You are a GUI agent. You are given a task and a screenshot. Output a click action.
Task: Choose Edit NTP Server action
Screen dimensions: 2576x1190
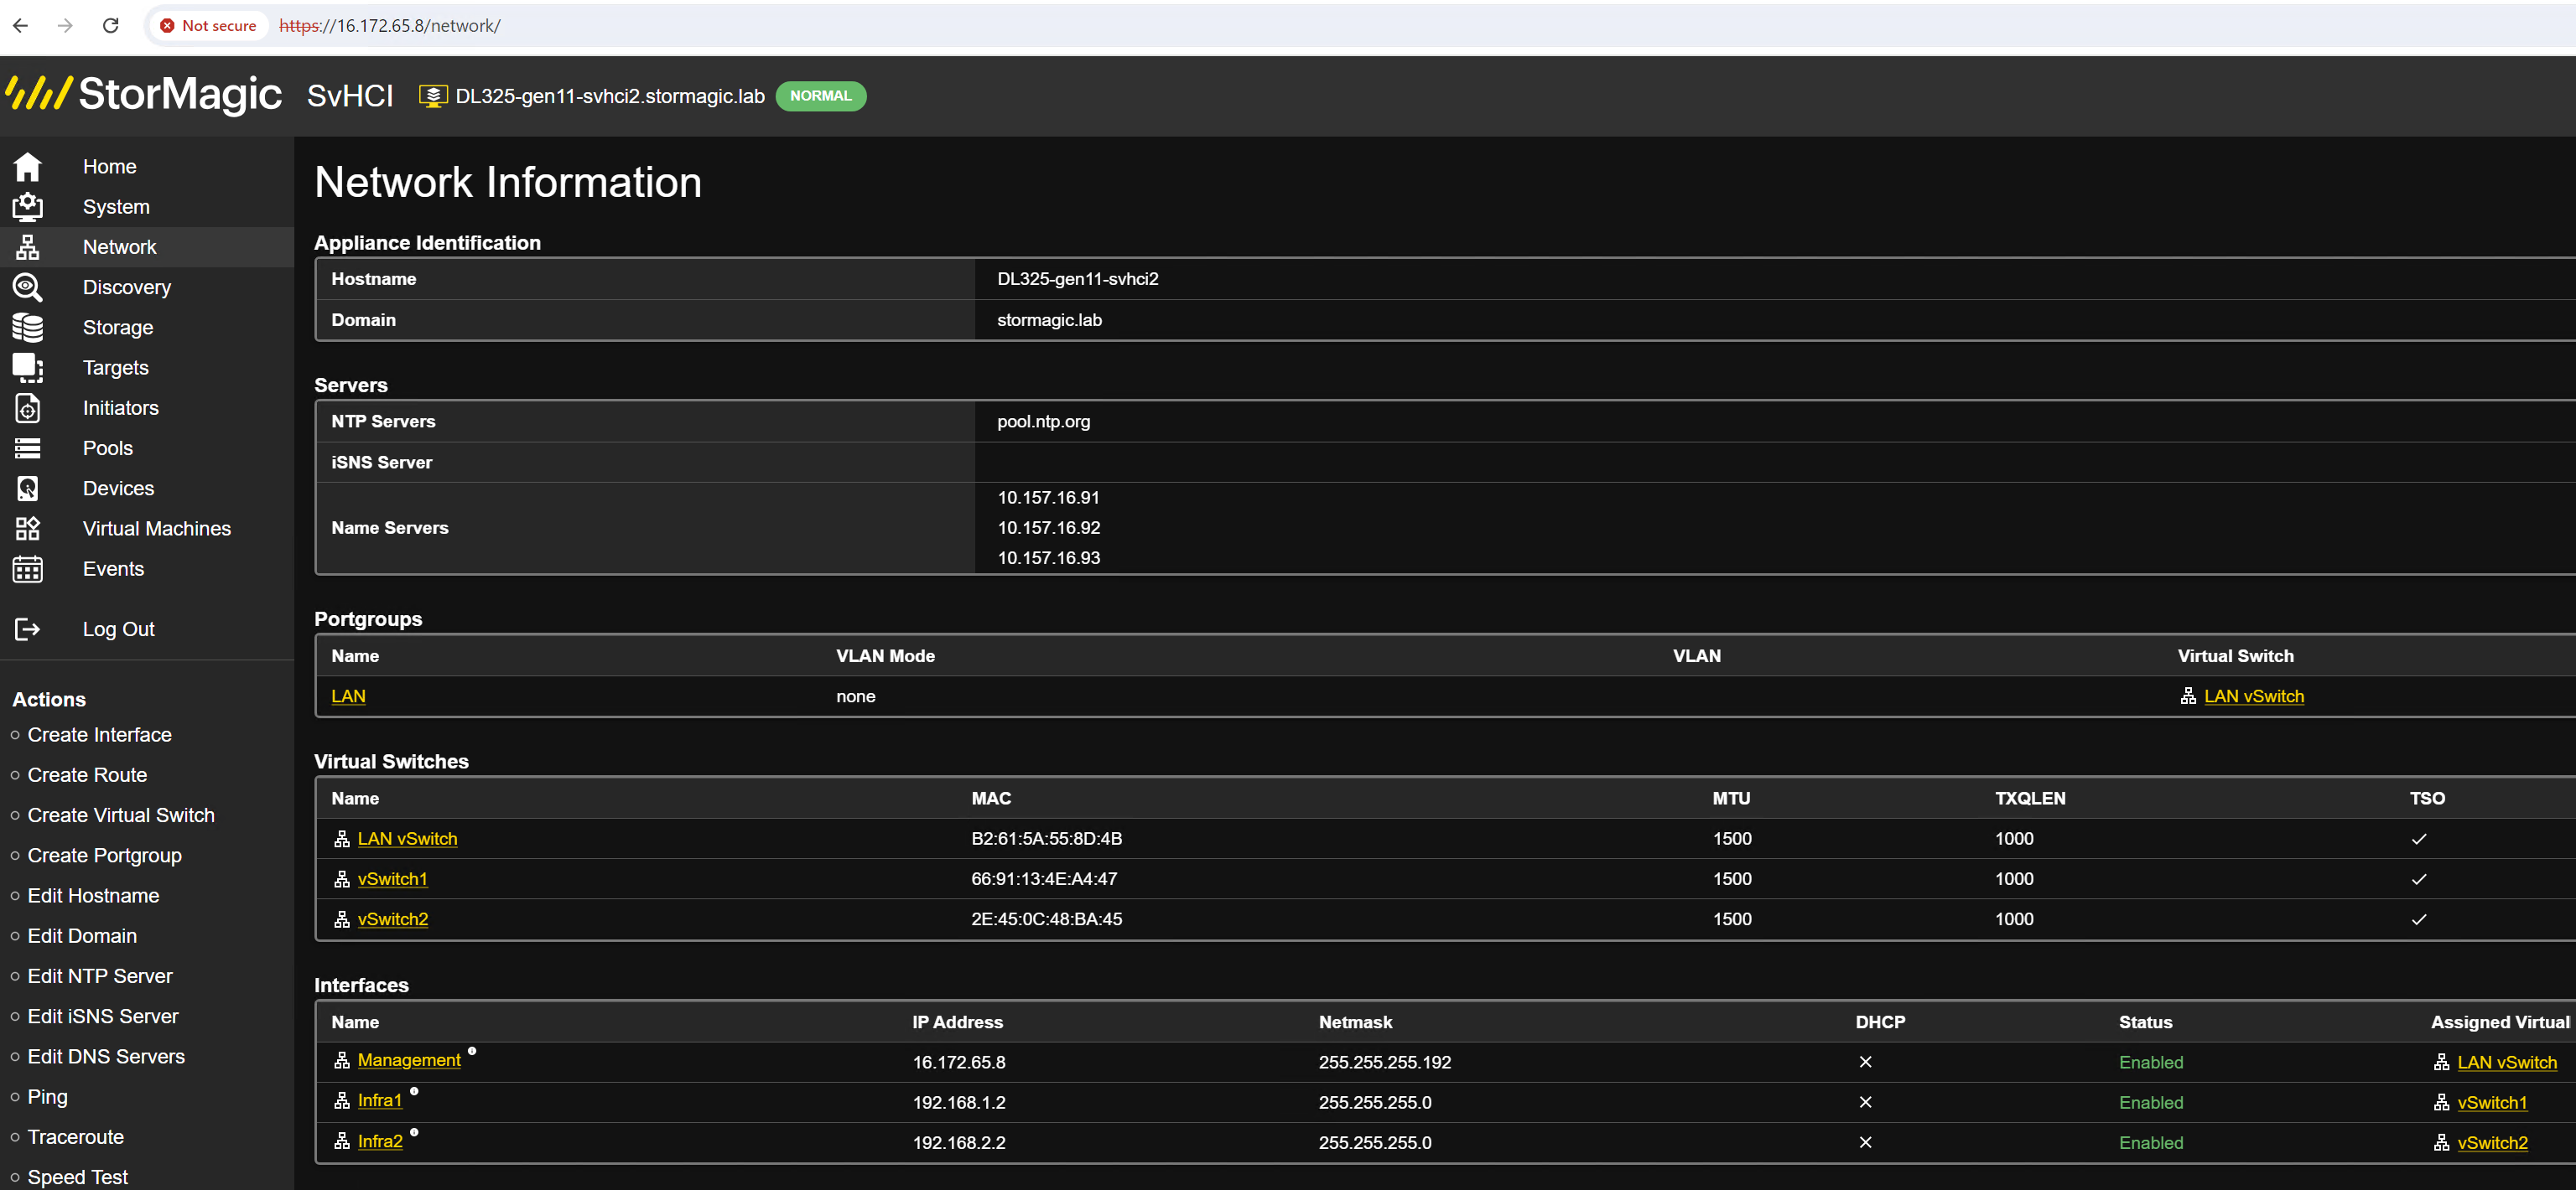pyautogui.click(x=100, y=976)
